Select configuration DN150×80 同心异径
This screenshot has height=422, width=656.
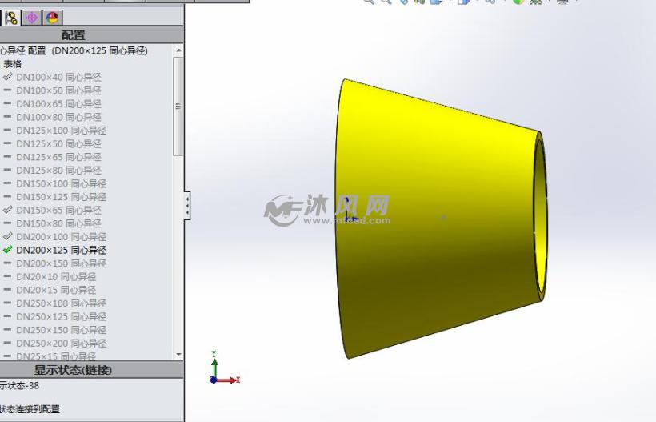coord(58,223)
